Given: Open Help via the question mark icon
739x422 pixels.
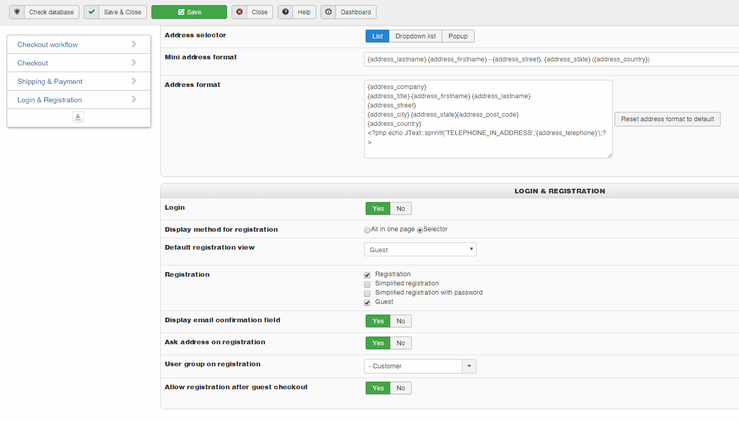Looking at the screenshot, I should pos(285,12).
